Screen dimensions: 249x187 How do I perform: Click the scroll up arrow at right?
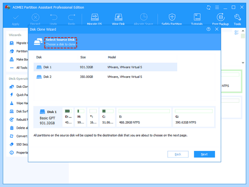(243, 31)
